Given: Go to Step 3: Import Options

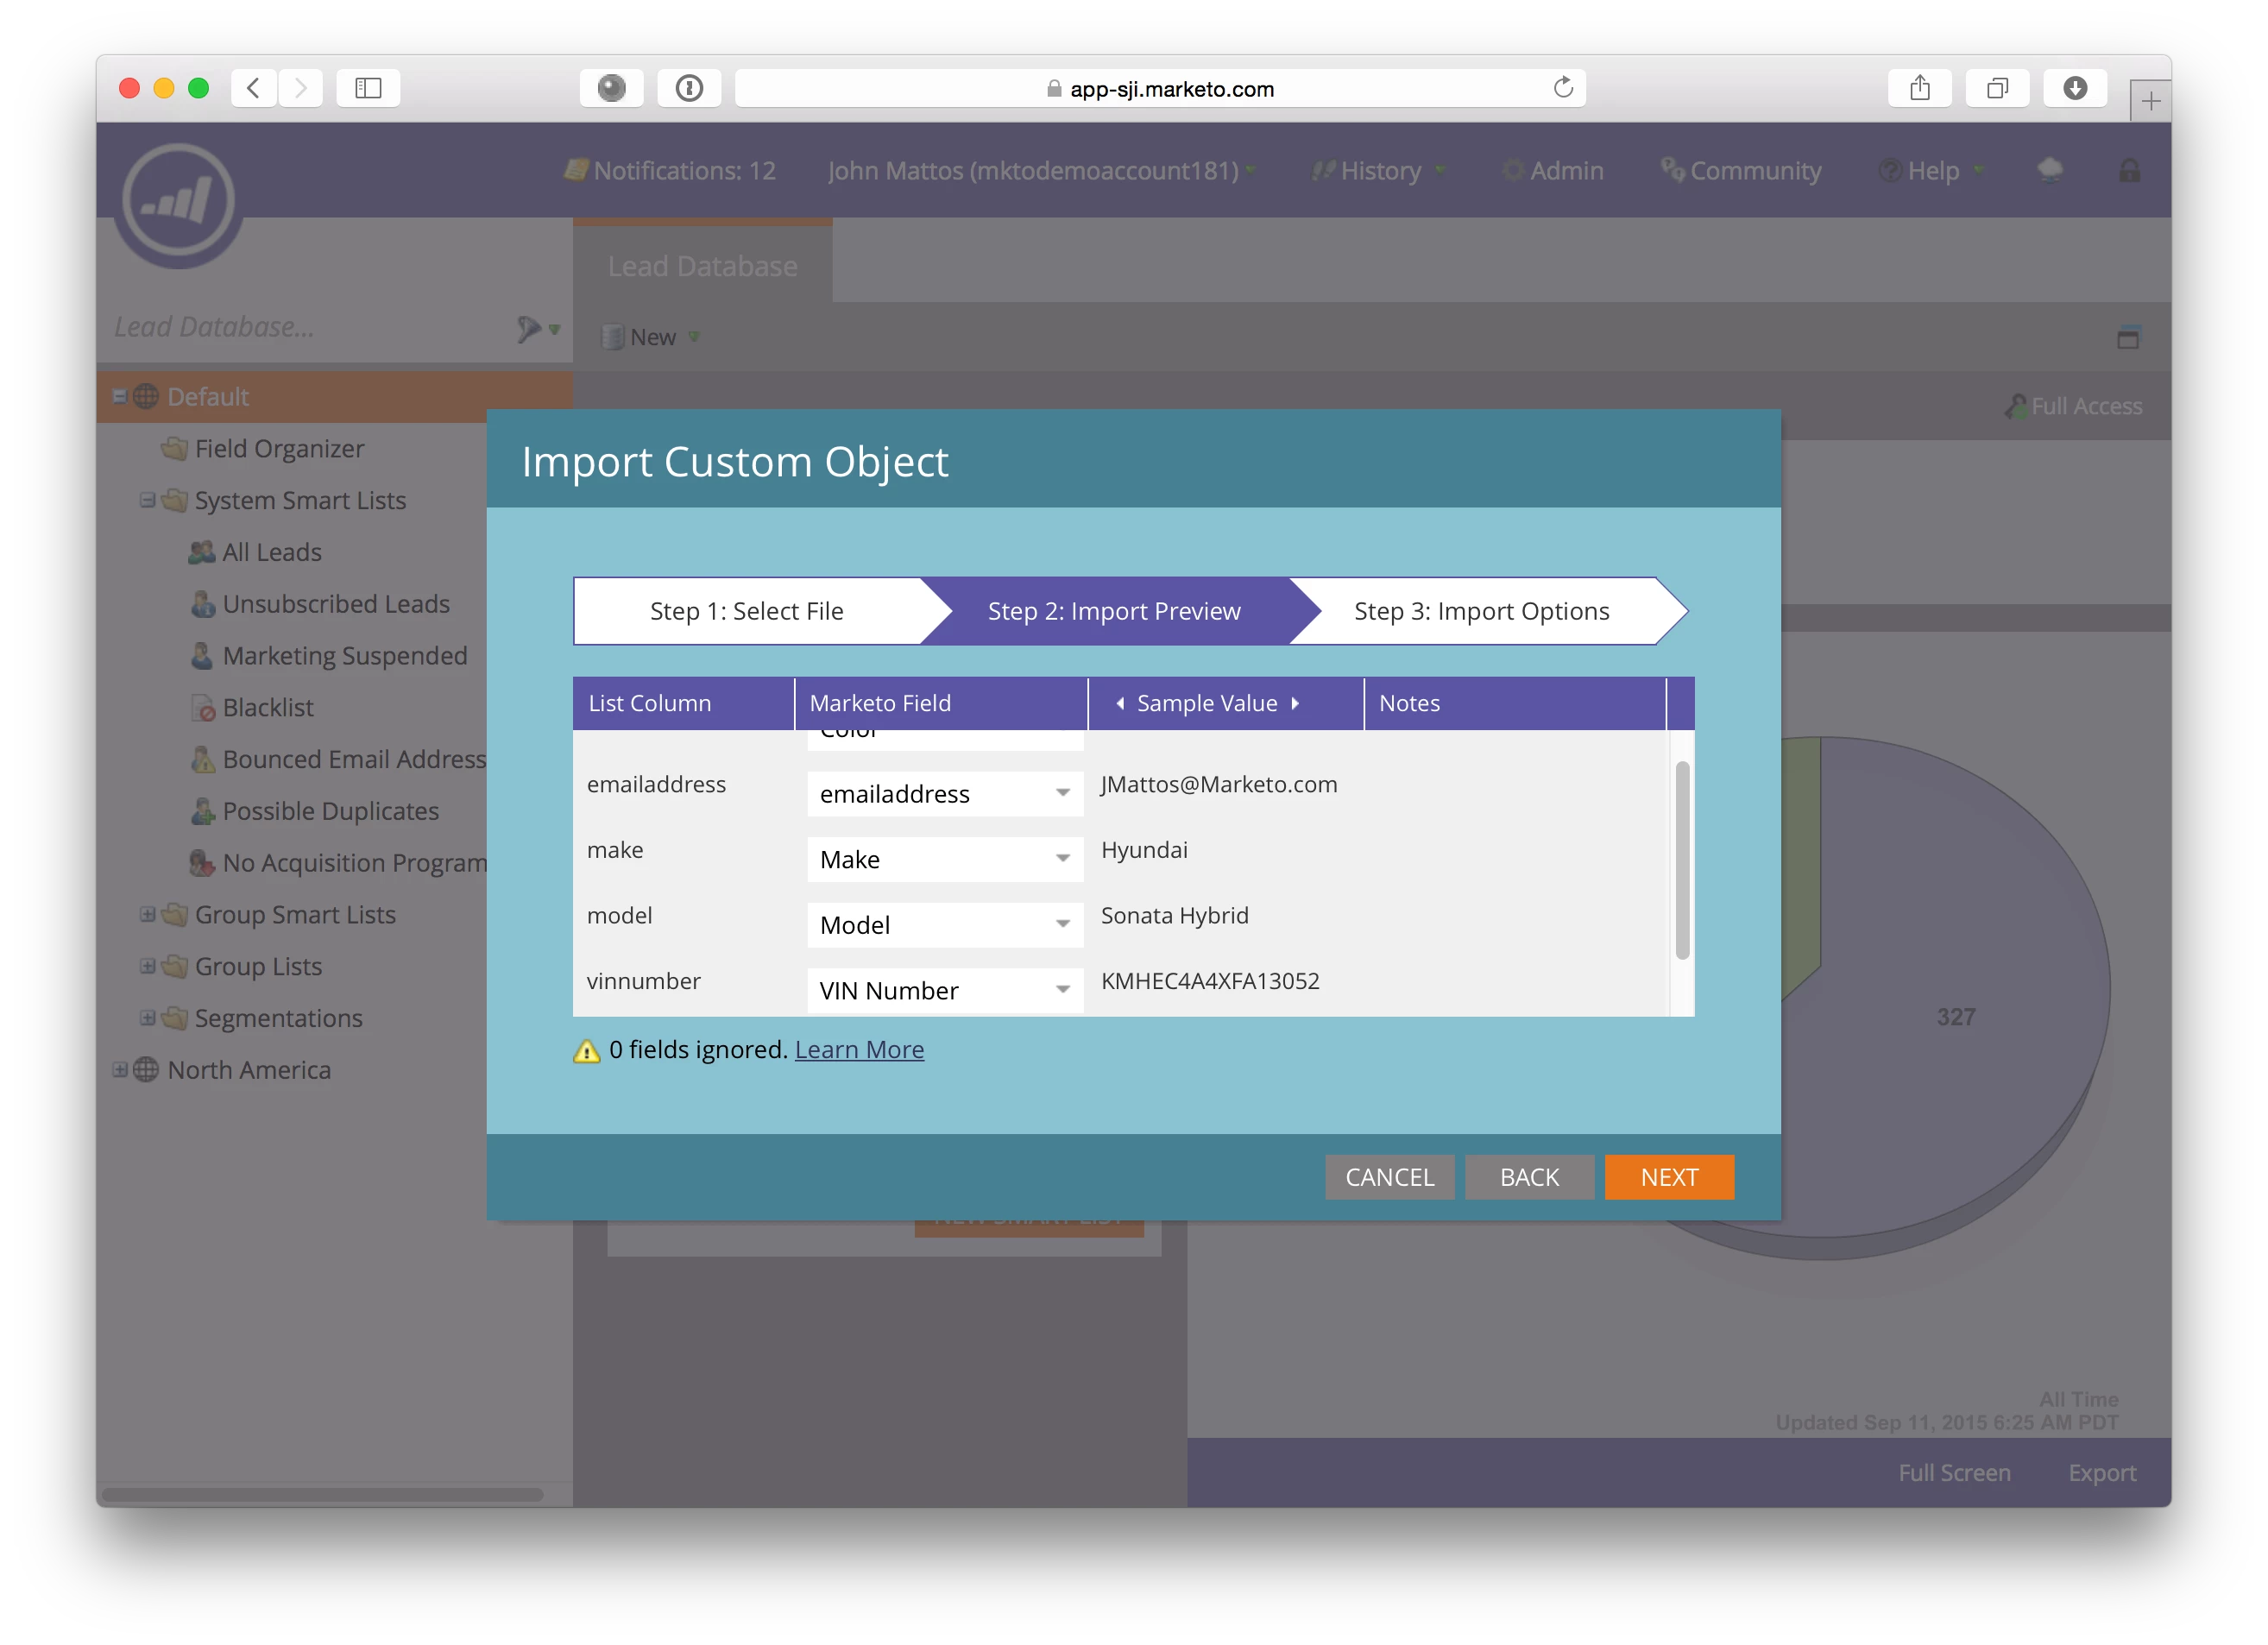Looking at the screenshot, I should [x=1481, y=611].
